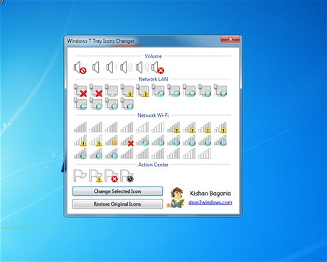This screenshot has height=262, width=327.
Task: Click the cartoon avatar image of the author
Action: pyautogui.click(x=176, y=198)
